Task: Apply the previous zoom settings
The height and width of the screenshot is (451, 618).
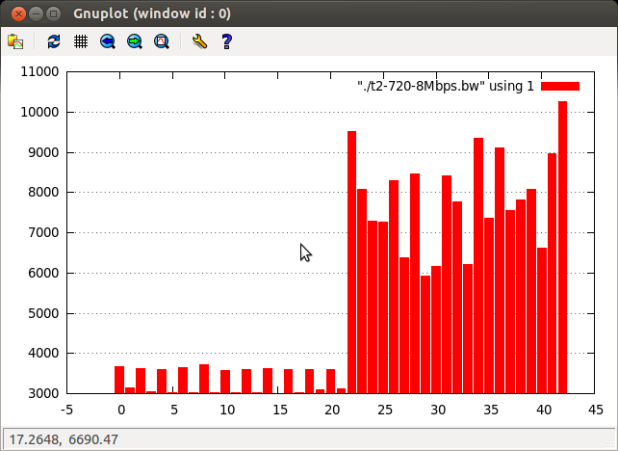Action: (x=108, y=41)
